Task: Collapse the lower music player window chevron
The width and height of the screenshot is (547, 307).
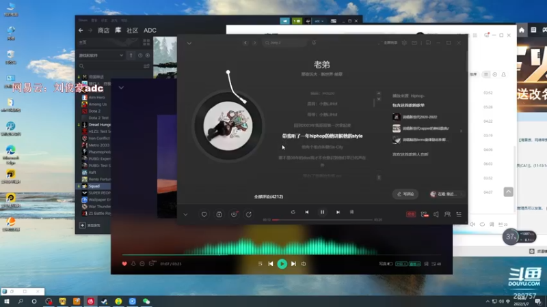Action: (121, 87)
